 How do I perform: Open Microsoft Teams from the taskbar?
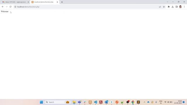tap(79, 102)
